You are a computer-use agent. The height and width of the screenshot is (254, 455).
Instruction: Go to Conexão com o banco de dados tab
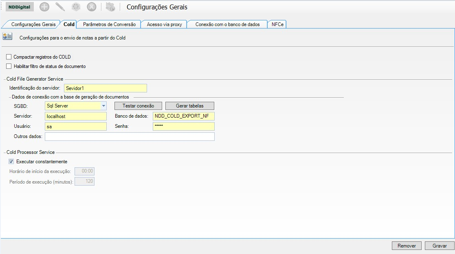pos(227,24)
